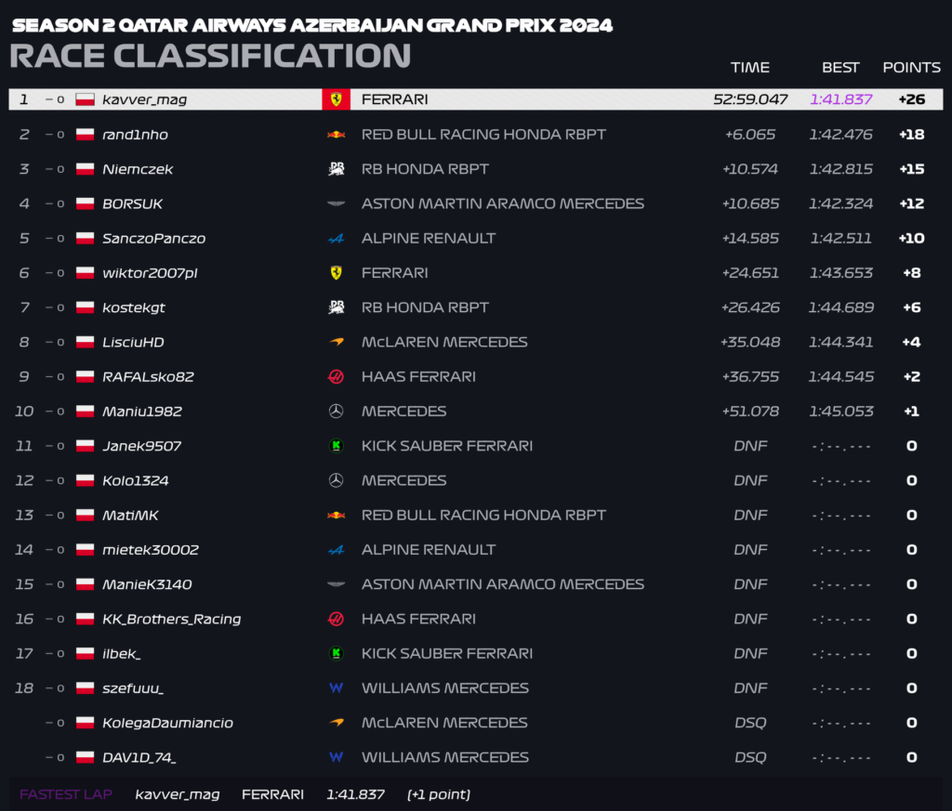Click Kick Sauber logo beside Janek9507

pyautogui.click(x=336, y=446)
